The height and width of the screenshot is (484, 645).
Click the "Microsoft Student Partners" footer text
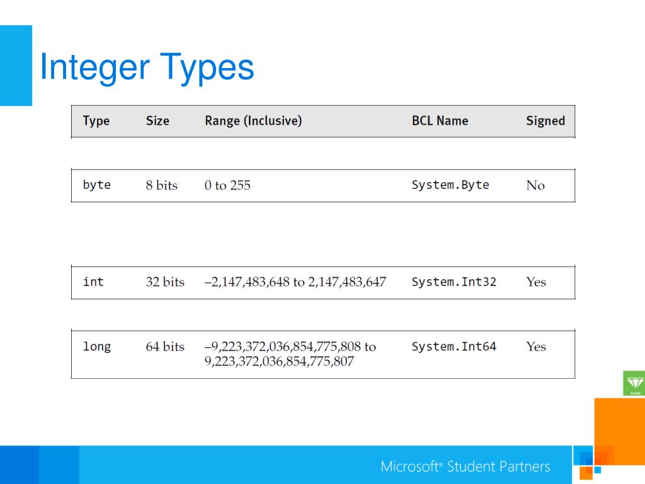(465, 467)
